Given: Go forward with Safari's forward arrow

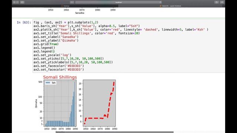Looking at the screenshot, I should tap(17, 2).
